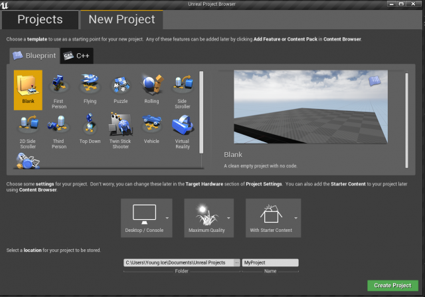Select the 2D Side Scroller template

tap(27, 127)
